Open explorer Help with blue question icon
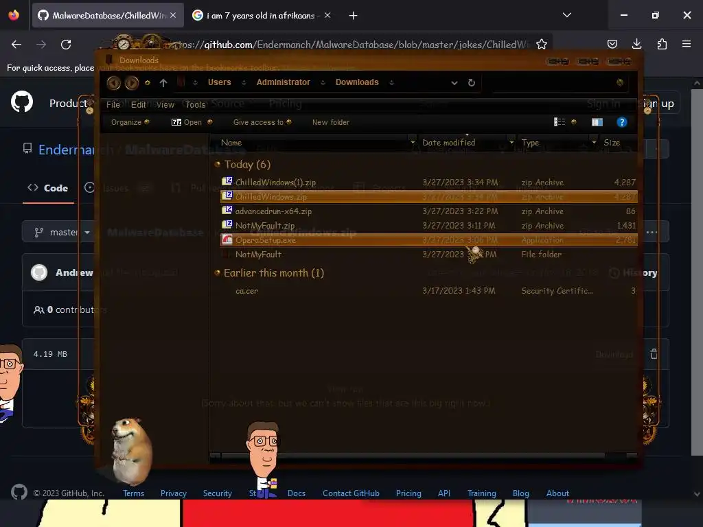This screenshot has width=703, height=527. 621,122
